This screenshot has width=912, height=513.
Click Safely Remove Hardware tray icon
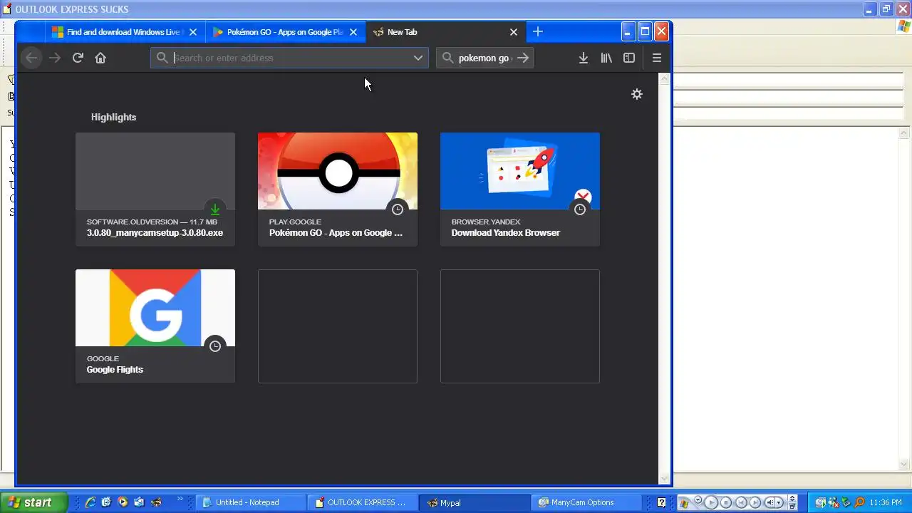pos(846,502)
